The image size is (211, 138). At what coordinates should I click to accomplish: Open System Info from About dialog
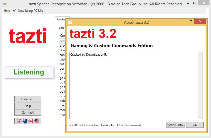coord(176,125)
